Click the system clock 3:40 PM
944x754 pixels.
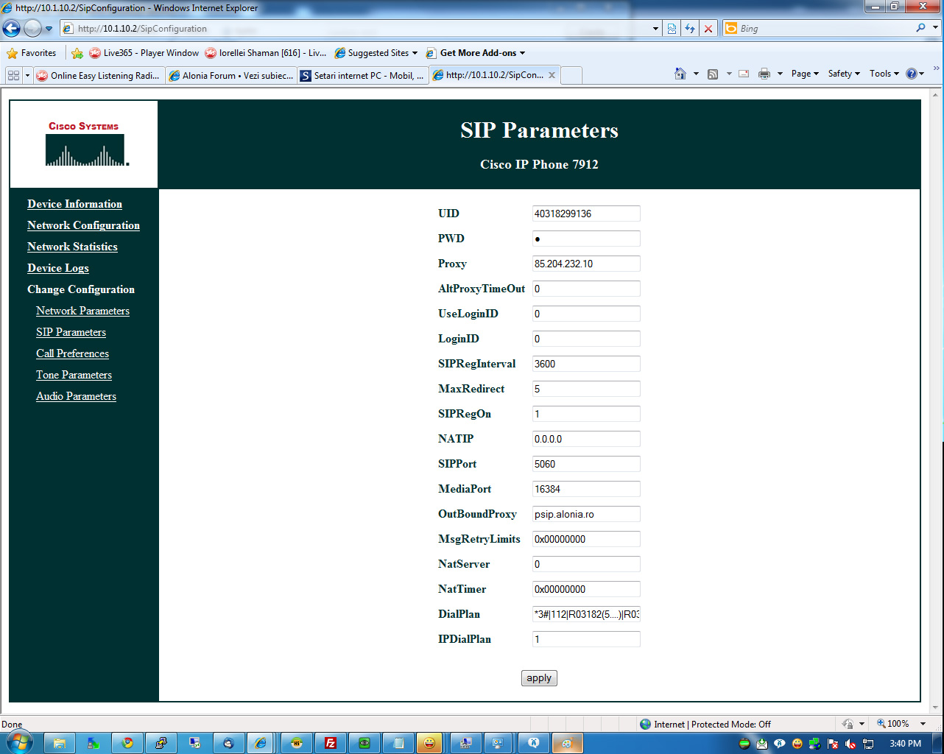[x=905, y=744]
